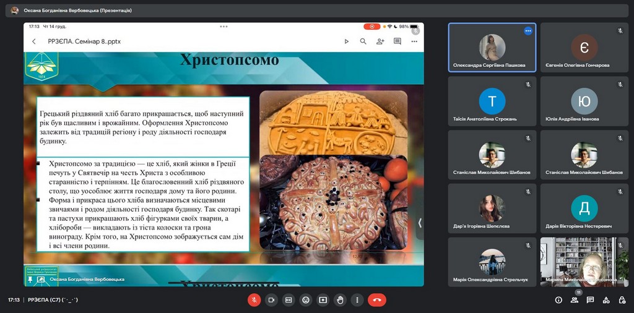Turn on closed captions
The height and width of the screenshot is (313, 634).
(x=289, y=300)
